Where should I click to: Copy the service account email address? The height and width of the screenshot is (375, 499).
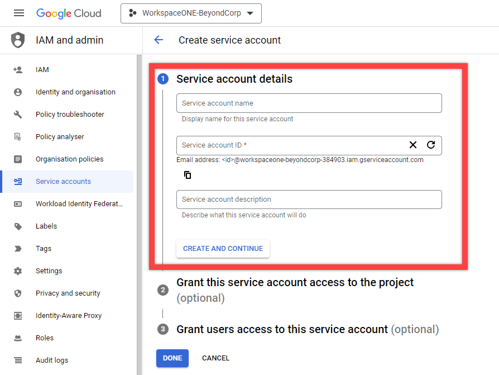pyautogui.click(x=188, y=175)
